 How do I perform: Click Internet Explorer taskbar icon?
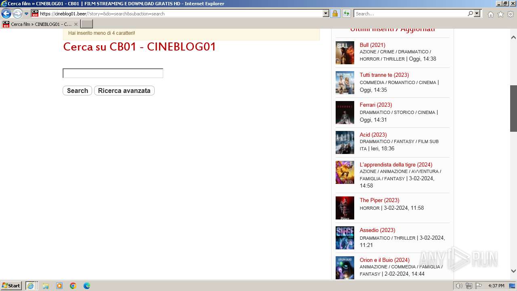click(x=31, y=286)
